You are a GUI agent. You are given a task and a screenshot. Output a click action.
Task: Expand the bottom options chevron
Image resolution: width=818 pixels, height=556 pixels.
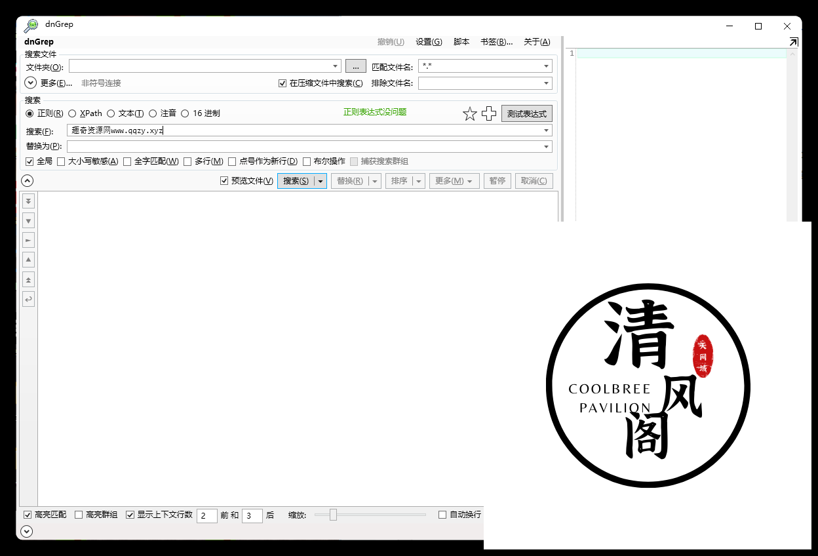(27, 531)
